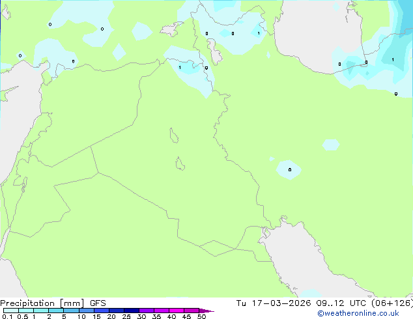The image size is (413, 319).
Task: Click the "10" legend scale label
Action: click(81, 316)
